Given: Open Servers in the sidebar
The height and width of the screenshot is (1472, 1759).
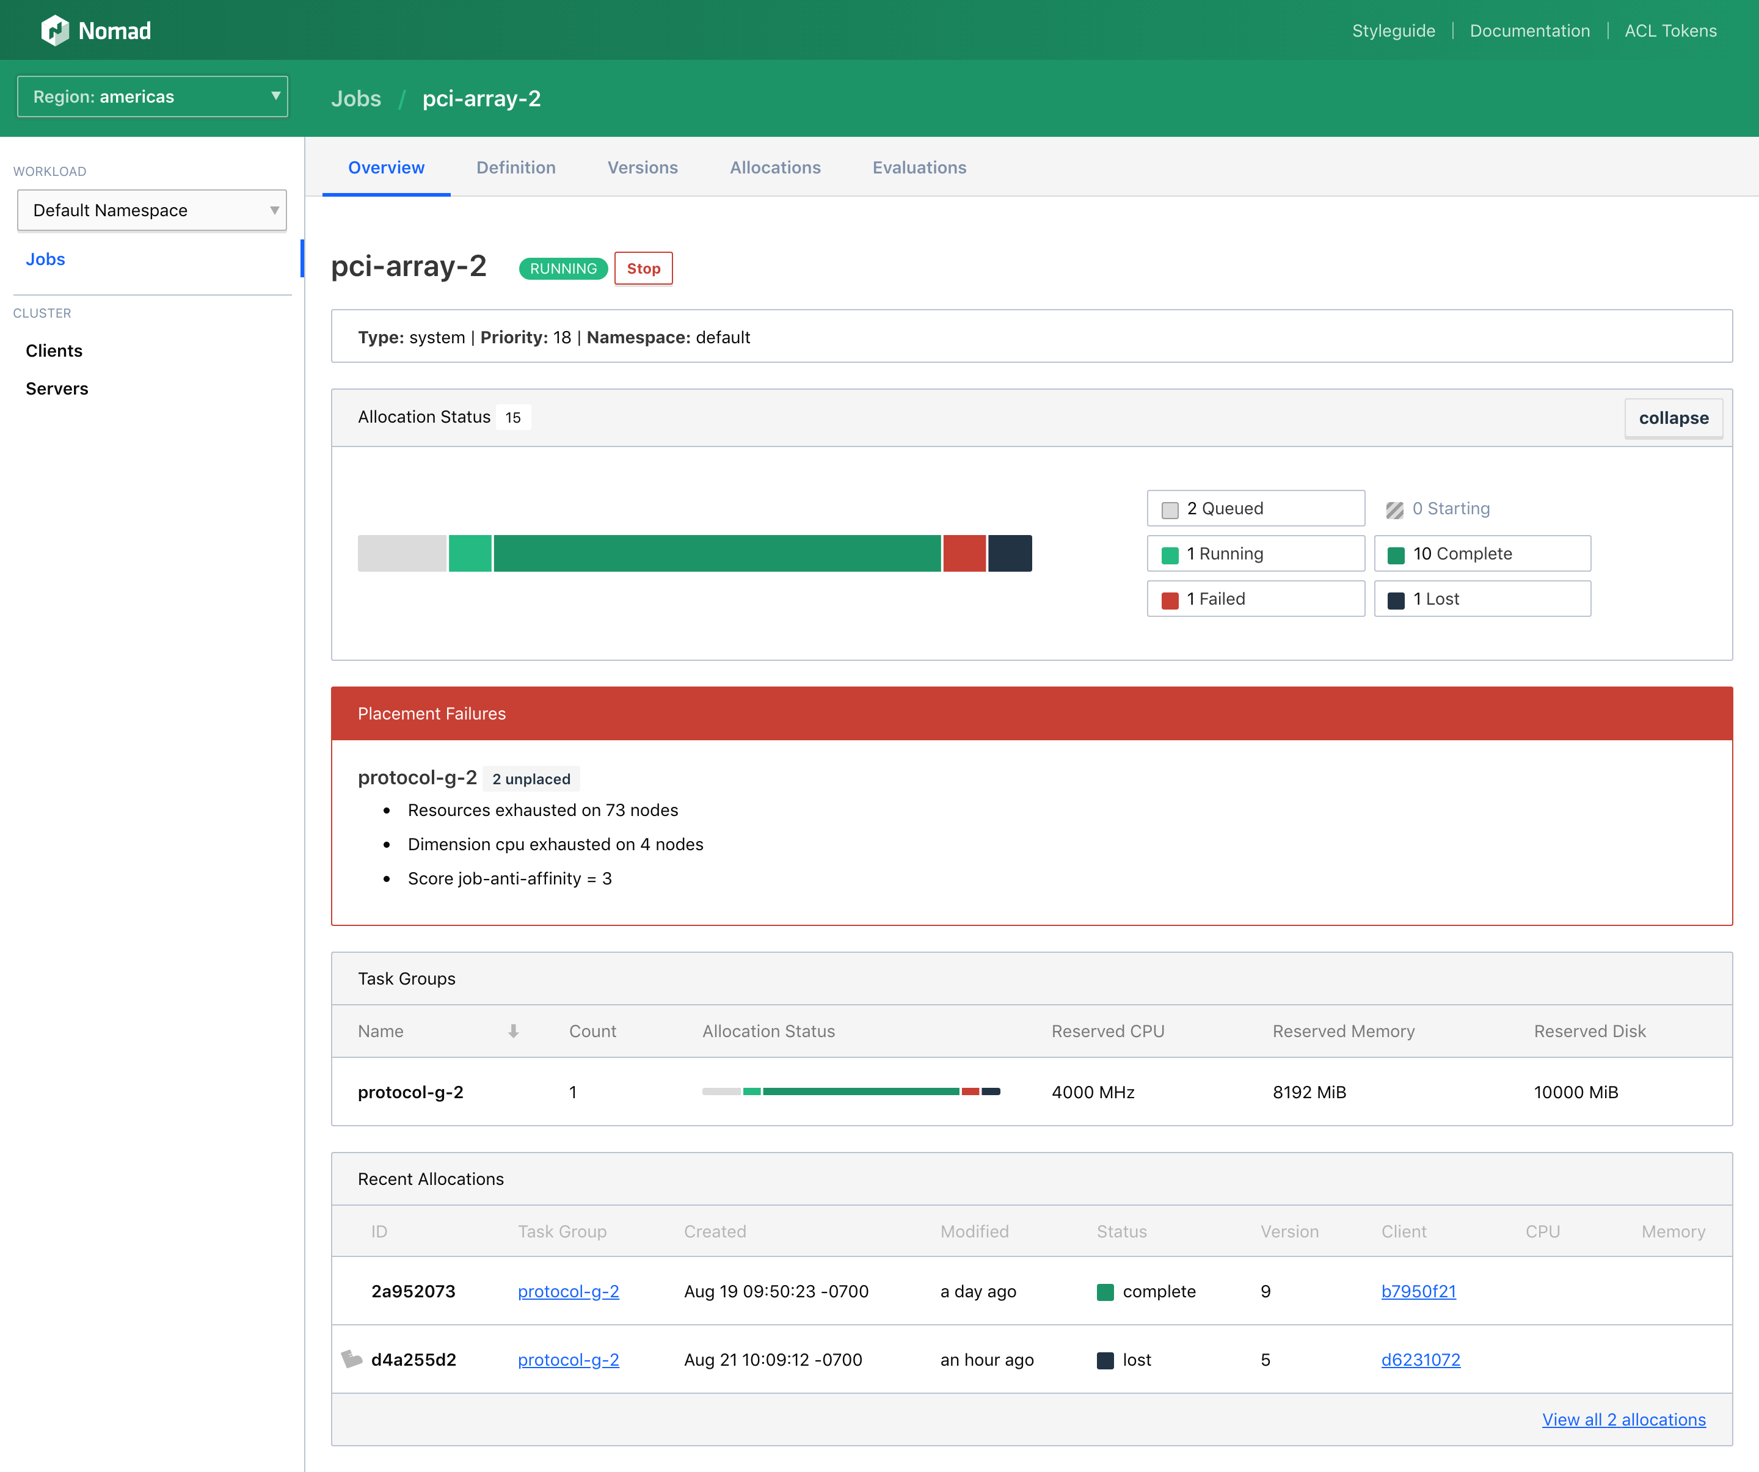Looking at the screenshot, I should 57,388.
